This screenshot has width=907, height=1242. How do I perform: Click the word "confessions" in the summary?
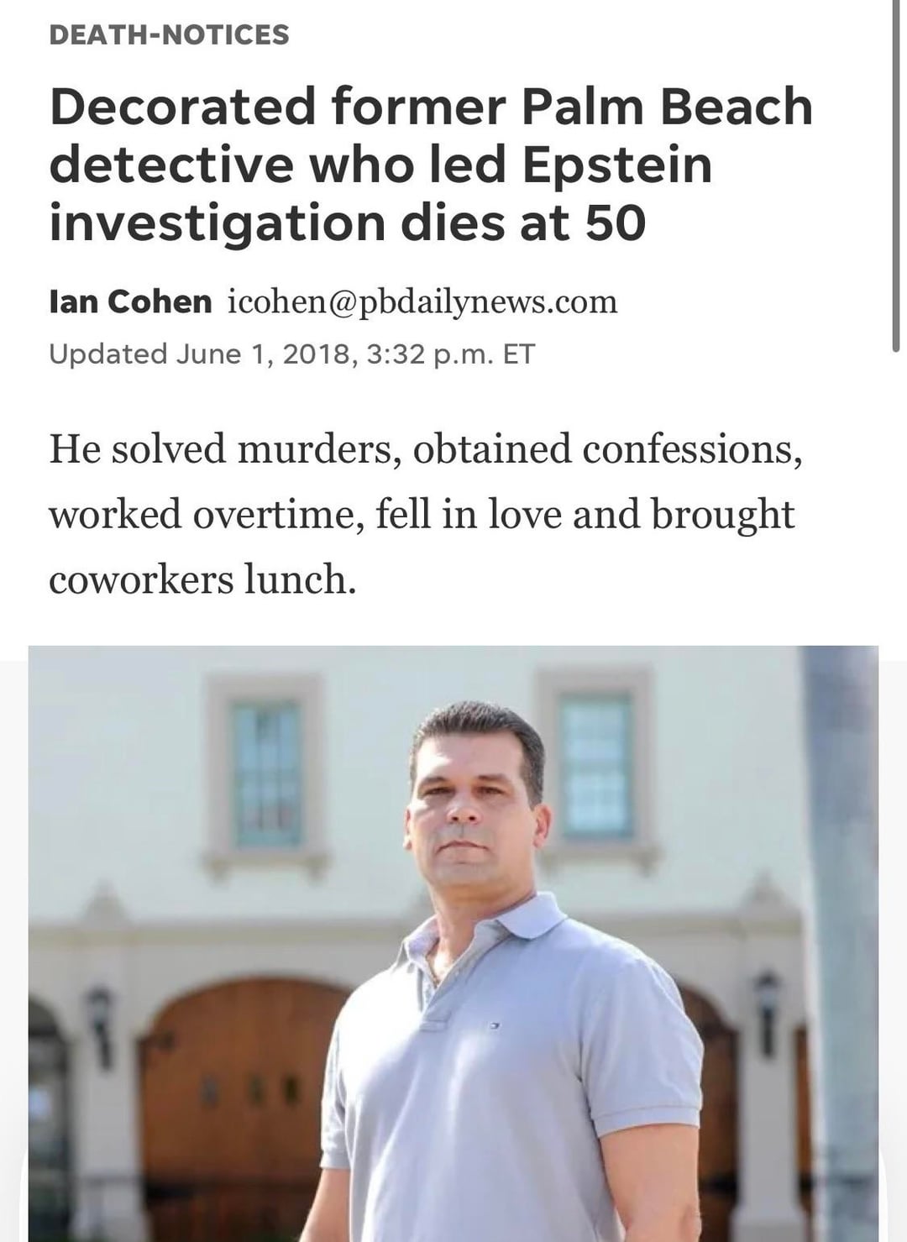(686, 448)
